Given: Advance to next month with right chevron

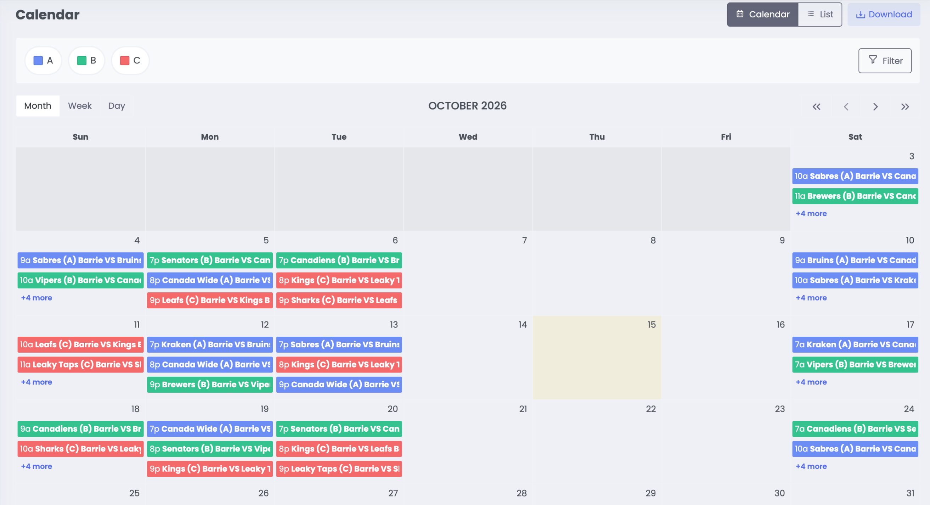Looking at the screenshot, I should coord(875,107).
